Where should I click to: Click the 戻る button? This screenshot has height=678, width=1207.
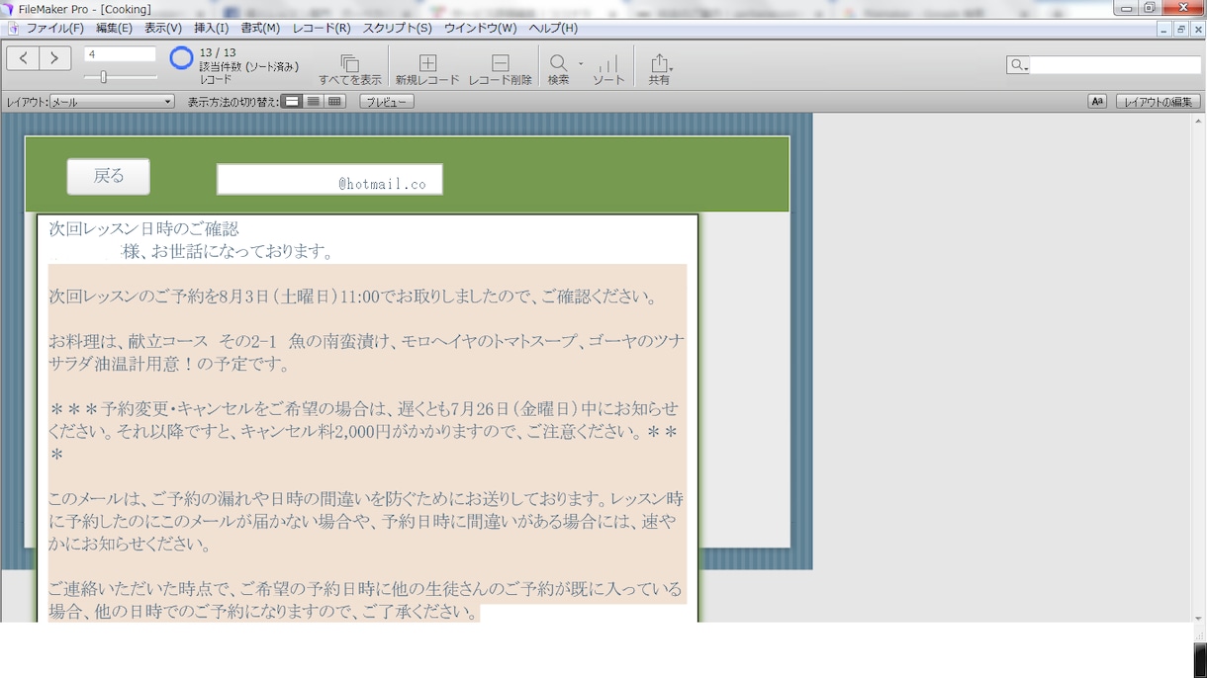[x=109, y=177]
